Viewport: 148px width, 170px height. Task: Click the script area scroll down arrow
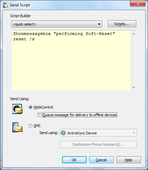coord(134,88)
